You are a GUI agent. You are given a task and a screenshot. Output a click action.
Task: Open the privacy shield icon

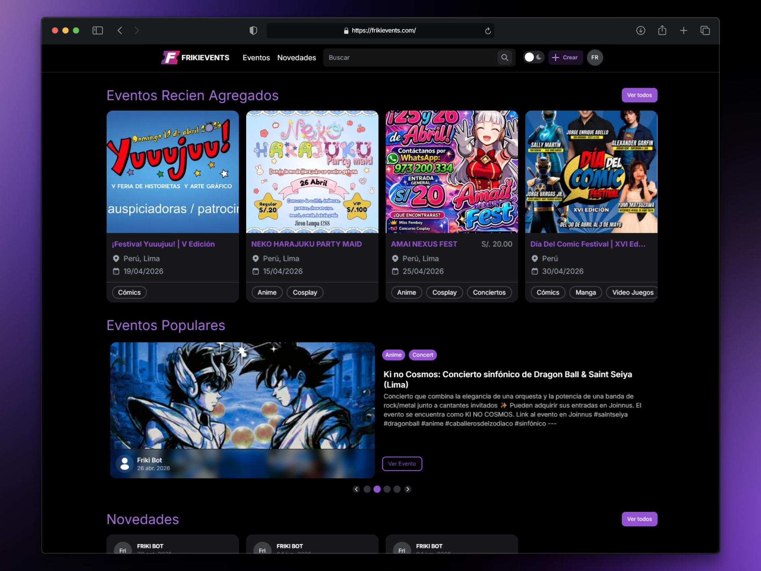(253, 31)
